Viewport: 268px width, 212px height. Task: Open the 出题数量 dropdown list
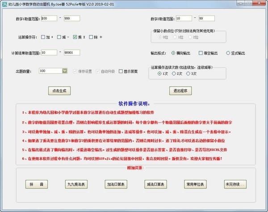[65, 71]
